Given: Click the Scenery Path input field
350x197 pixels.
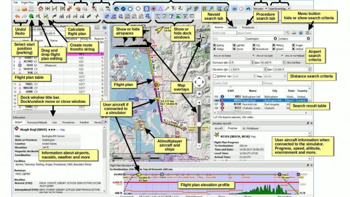Looking at the screenshot, I should [x=237, y=83].
